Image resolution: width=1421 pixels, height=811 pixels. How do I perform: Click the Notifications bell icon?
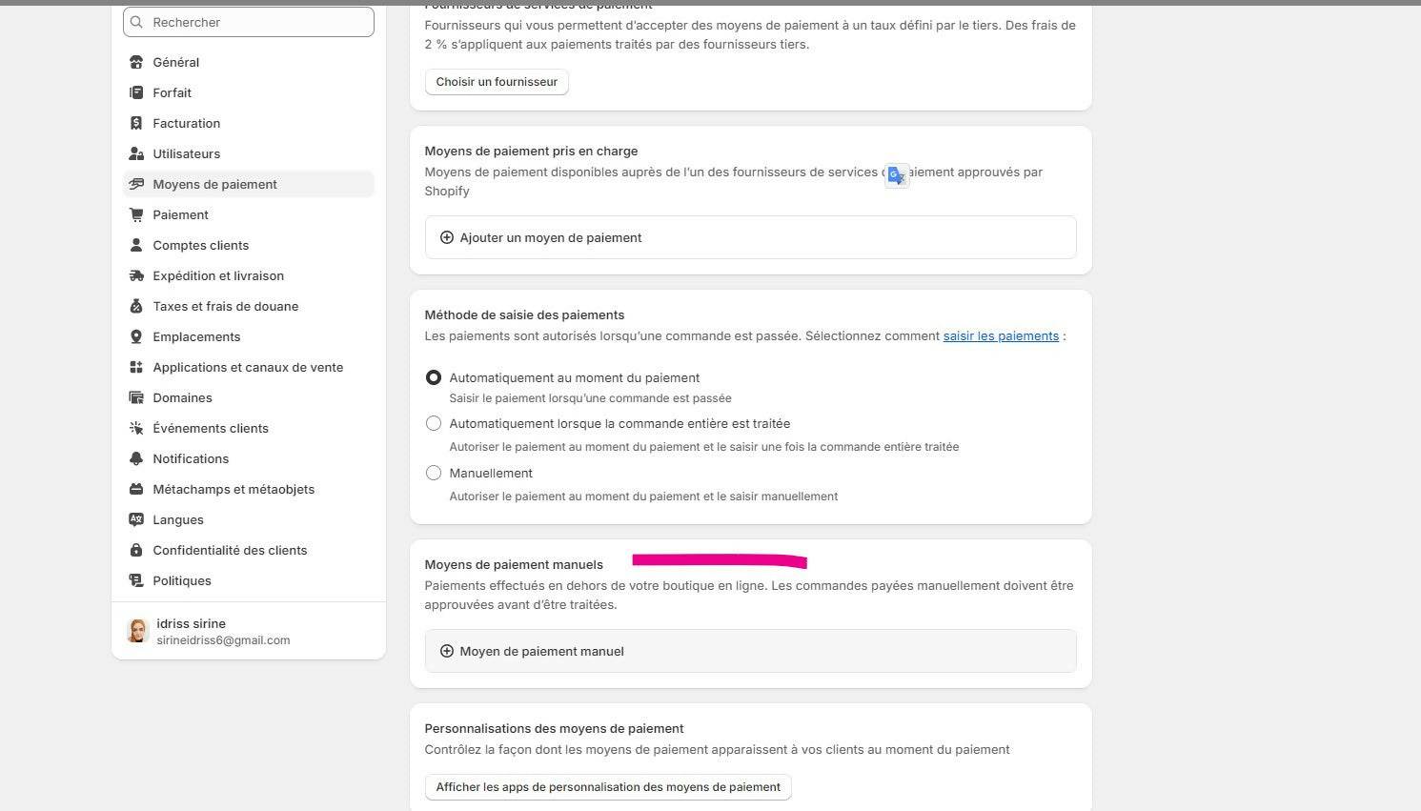click(x=136, y=458)
